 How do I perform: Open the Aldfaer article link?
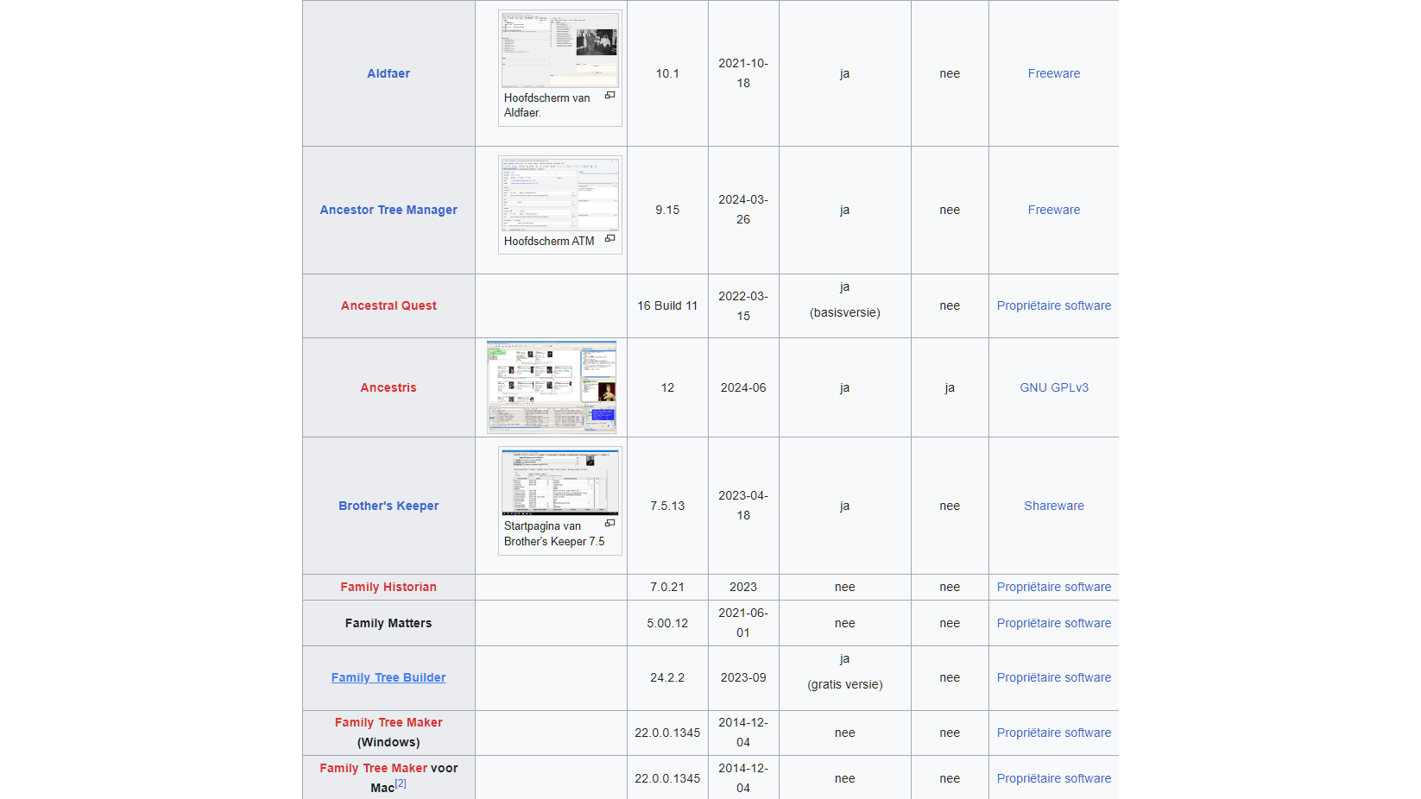(x=388, y=73)
